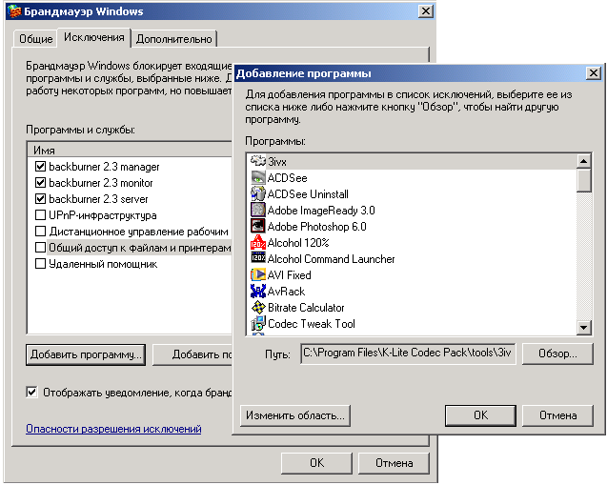The image size is (607, 485).
Task: Close the Добавление программы dialog
Action: [x=594, y=72]
